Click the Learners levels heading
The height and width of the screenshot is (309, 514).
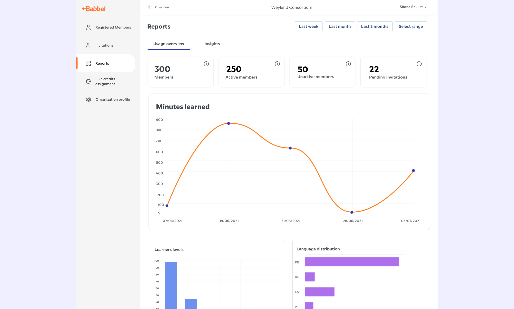(169, 250)
